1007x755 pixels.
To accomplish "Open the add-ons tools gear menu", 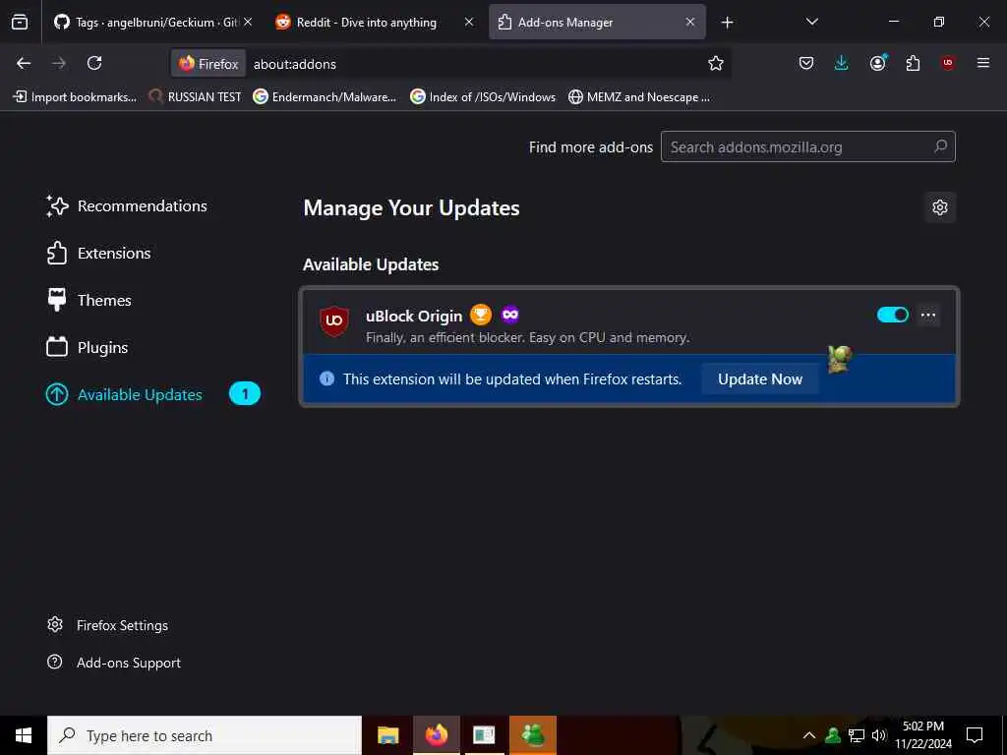I will [x=940, y=207].
